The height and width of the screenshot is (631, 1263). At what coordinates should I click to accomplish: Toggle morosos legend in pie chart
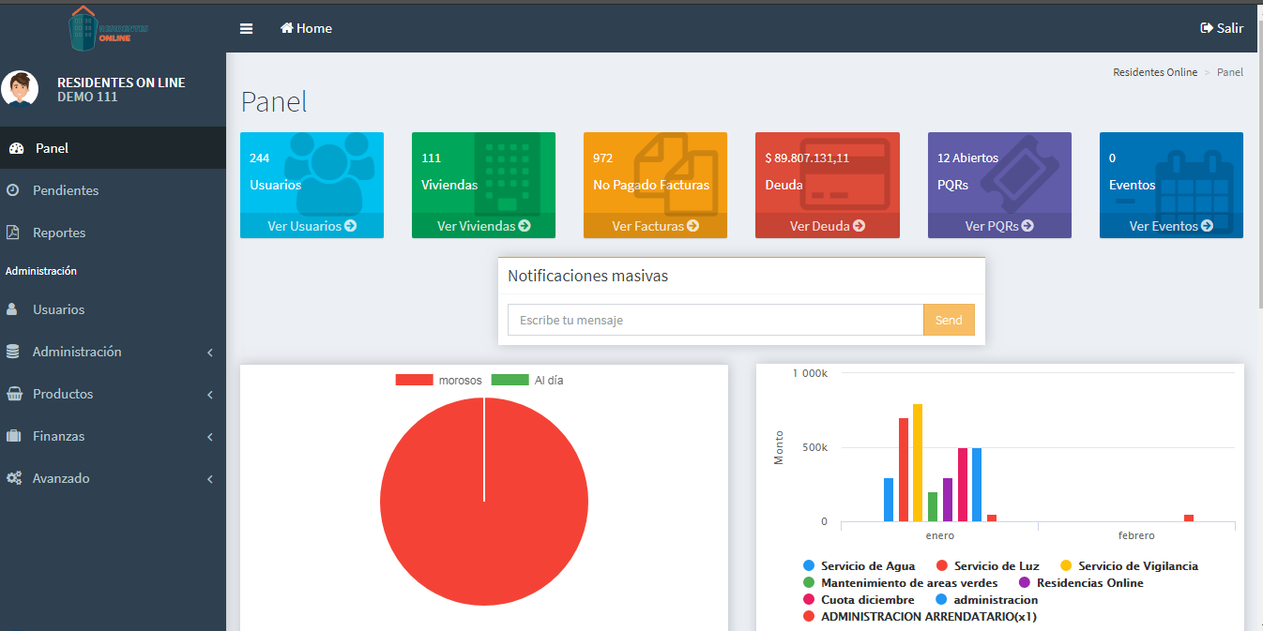[x=438, y=380]
